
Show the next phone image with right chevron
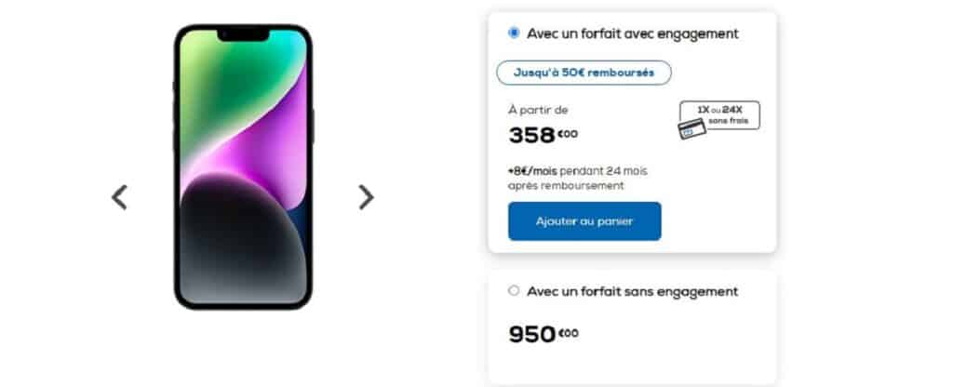366,197
